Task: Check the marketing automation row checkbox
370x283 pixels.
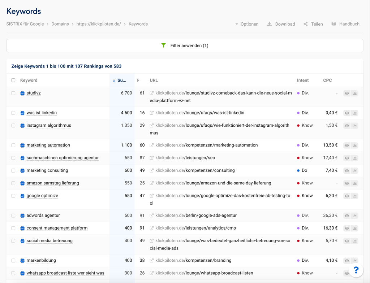Action: (13, 145)
